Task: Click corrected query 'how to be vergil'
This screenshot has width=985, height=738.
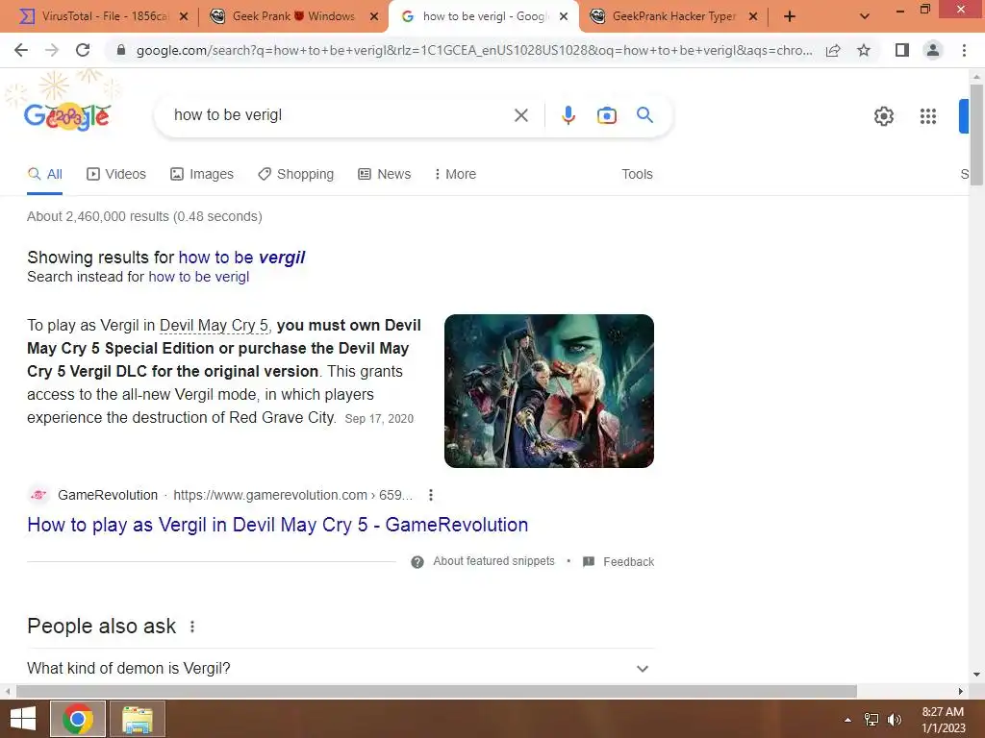Action: pyautogui.click(x=241, y=258)
